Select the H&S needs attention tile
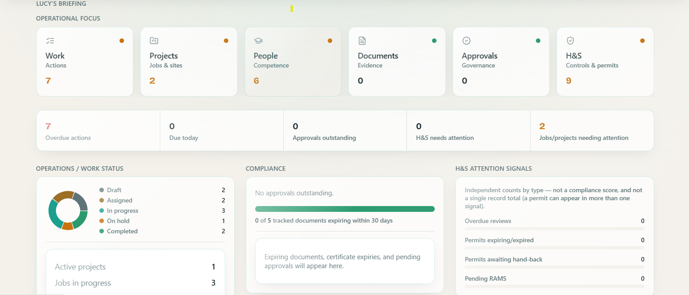The height and width of the screenshot is (295, 689). (x=468, y=131)
